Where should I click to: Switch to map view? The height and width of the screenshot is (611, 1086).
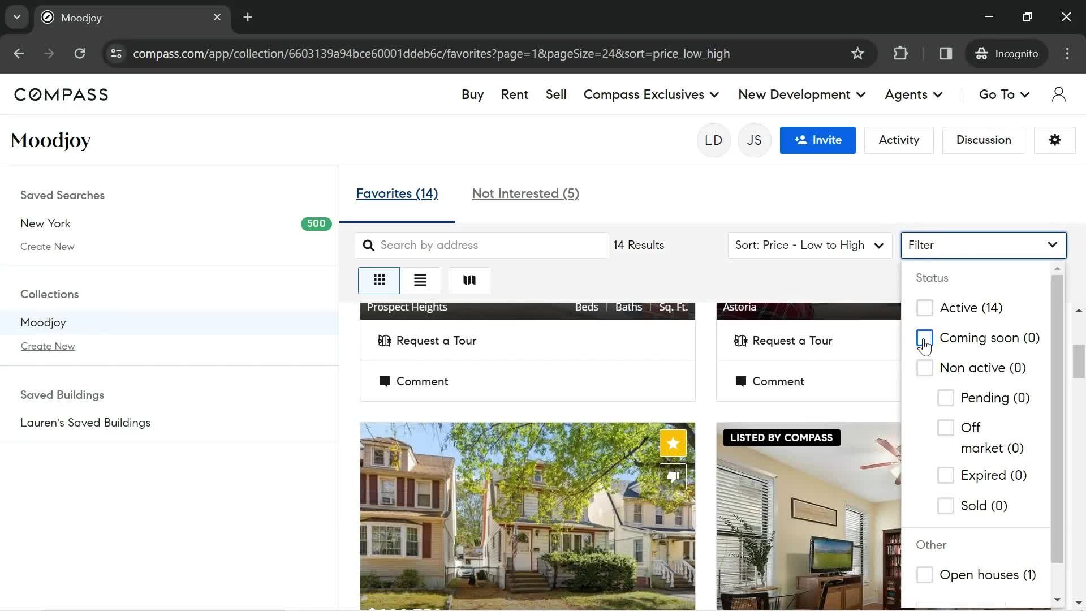469,280
